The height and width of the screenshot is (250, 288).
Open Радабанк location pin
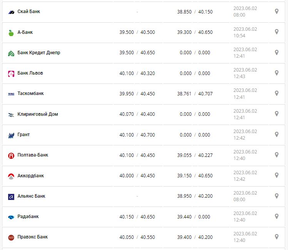[276, 216]
